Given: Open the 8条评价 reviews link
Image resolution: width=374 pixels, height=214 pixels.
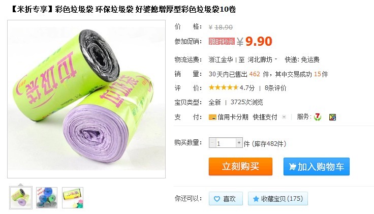Looking at the screenshot, I should pos(275,88).
